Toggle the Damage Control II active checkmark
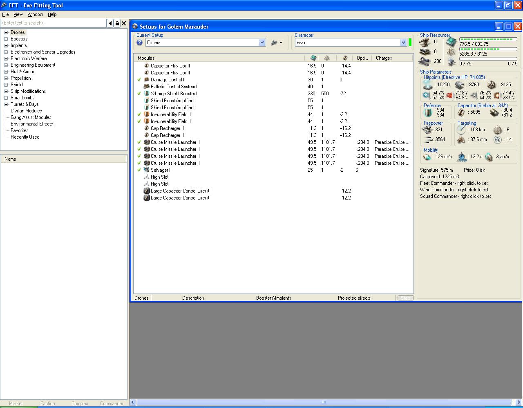 click(139, 80)
